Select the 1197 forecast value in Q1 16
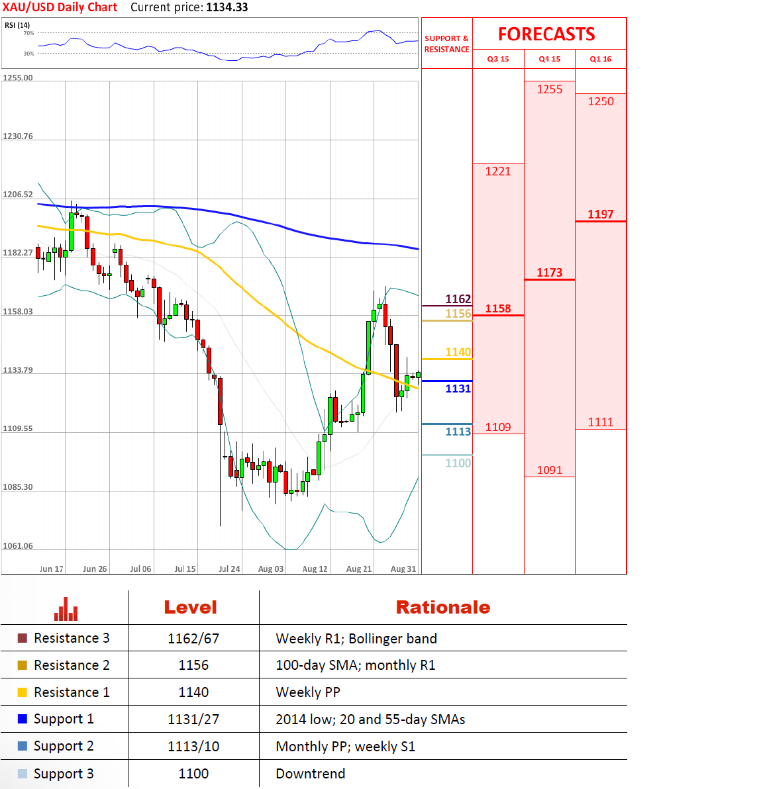 [x=601, y=214]
